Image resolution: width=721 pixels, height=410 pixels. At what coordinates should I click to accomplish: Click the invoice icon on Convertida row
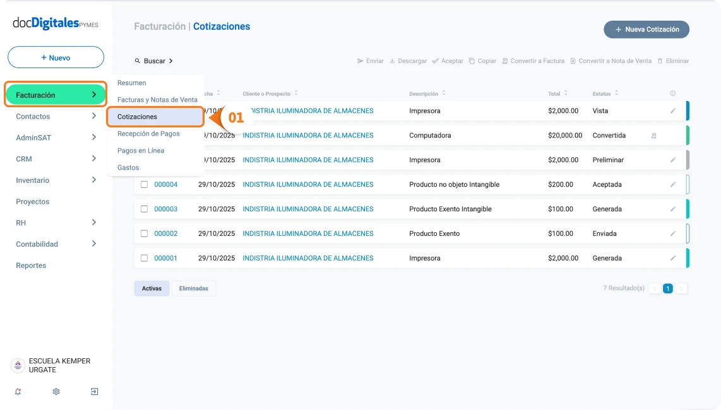pos(653,136)
